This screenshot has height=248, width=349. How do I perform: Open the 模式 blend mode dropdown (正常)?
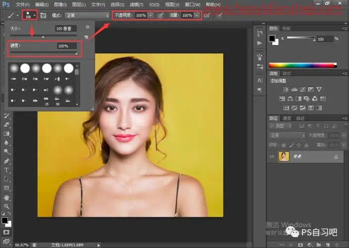point(87,15)
